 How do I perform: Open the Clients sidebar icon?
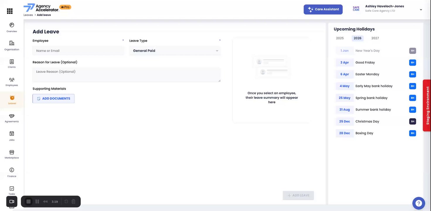click(12, 62)
